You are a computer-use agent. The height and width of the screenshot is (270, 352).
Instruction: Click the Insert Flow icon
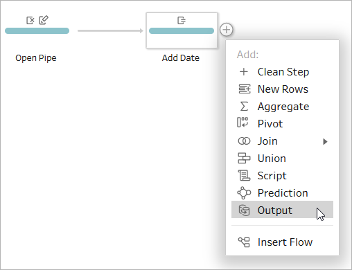[244, 242]
